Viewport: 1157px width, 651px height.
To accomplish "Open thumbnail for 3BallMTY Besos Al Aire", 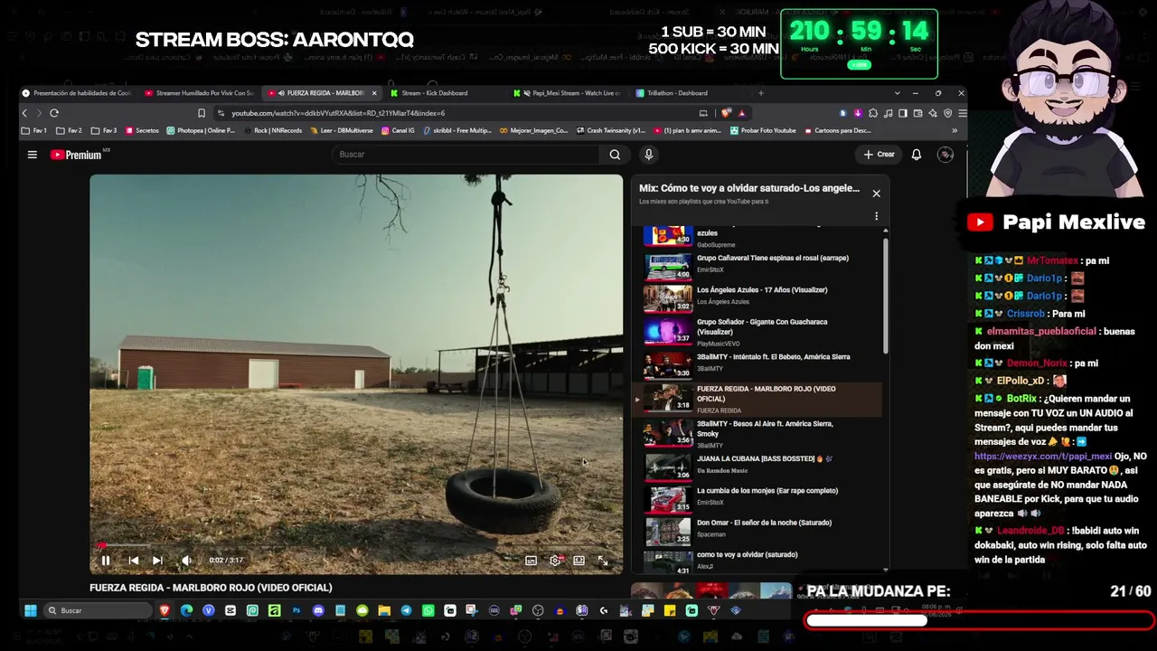I will [668, 434].
